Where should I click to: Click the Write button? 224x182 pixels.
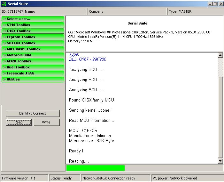click(x=46, y=122)
